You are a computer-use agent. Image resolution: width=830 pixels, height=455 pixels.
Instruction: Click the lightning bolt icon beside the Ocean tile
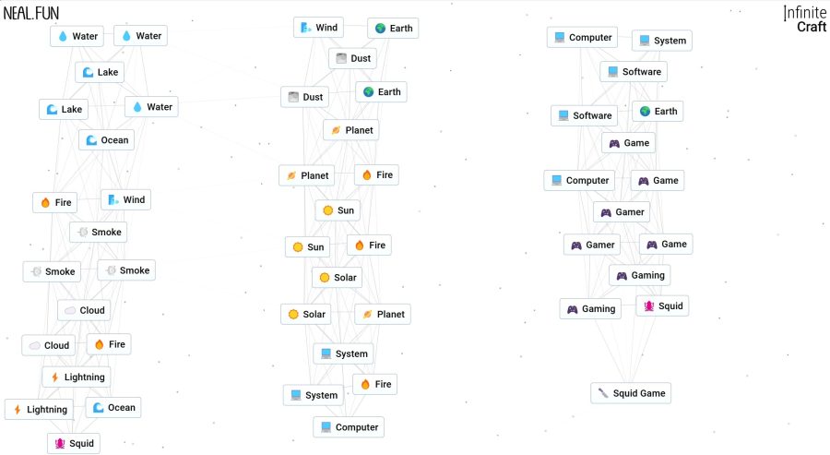point(17,410)
